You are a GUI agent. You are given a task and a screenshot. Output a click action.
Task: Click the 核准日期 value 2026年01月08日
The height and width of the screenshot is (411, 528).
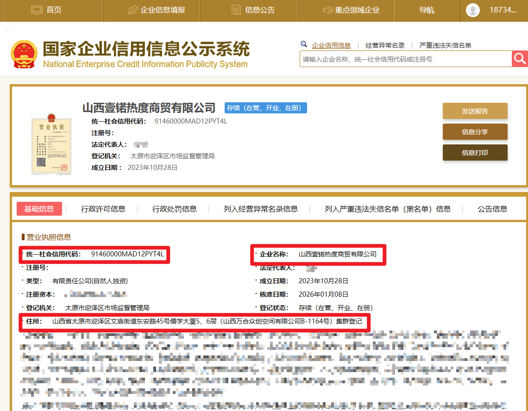[x=323, y=294]
